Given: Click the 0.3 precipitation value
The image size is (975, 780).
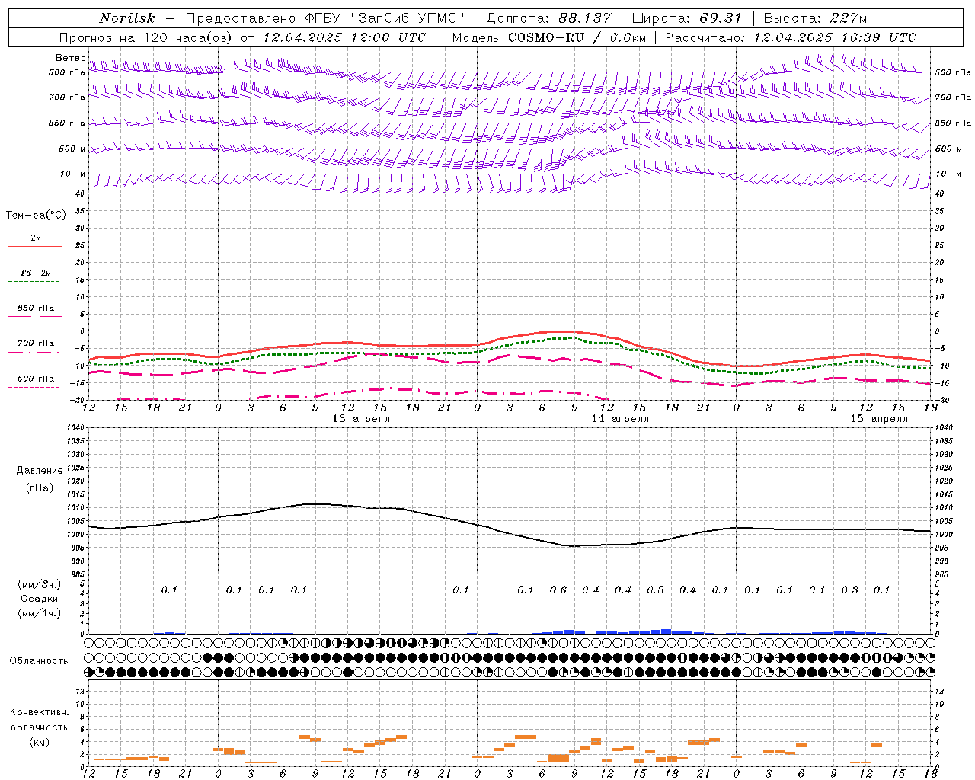Looking at the screenshot, I should (x=849, y=590).
